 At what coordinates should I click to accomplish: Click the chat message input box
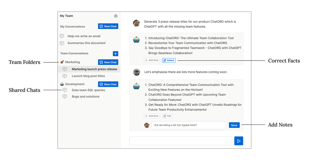[181, 141]
